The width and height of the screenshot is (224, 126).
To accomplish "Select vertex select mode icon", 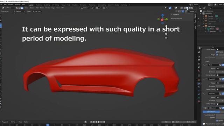I will [17, 8].
